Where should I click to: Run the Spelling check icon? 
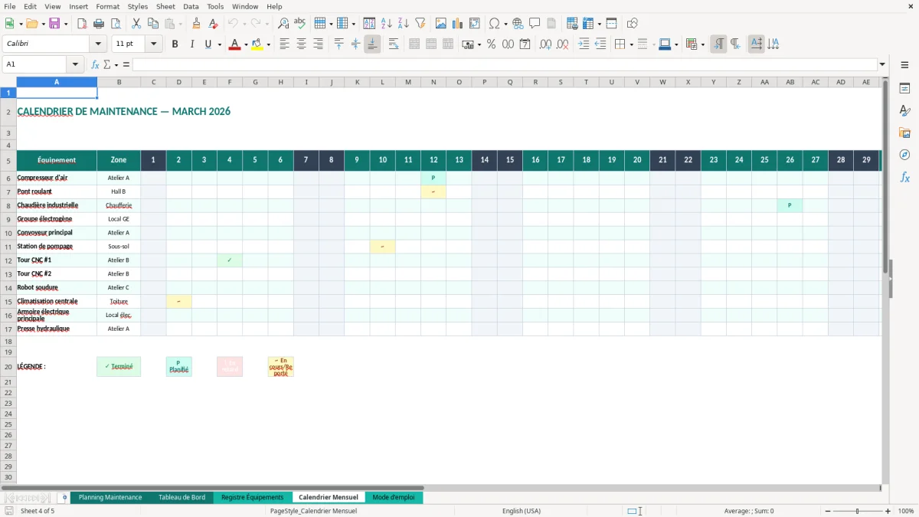click(x=300, y=24)
